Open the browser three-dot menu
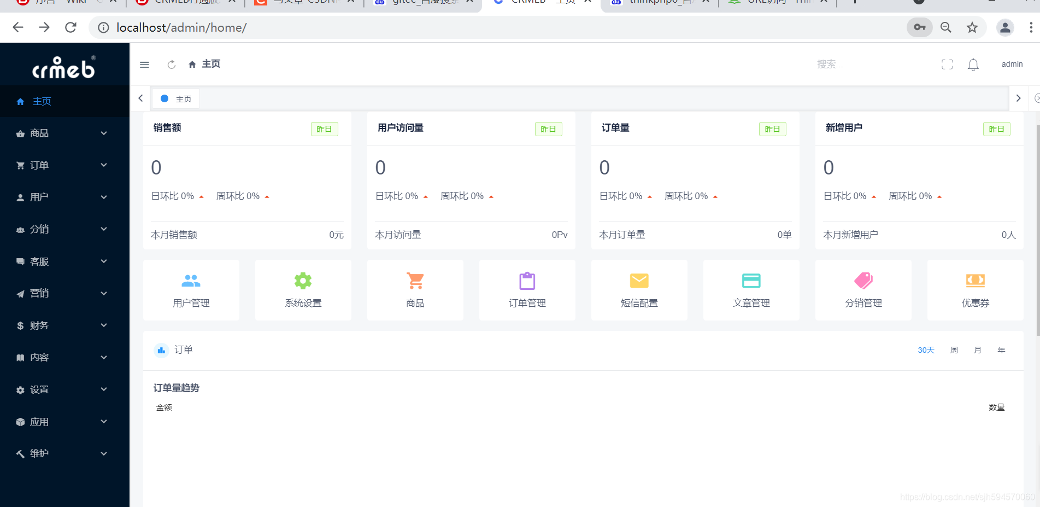The height and width of the screenshot is (507, 1040). point(1031,27)
